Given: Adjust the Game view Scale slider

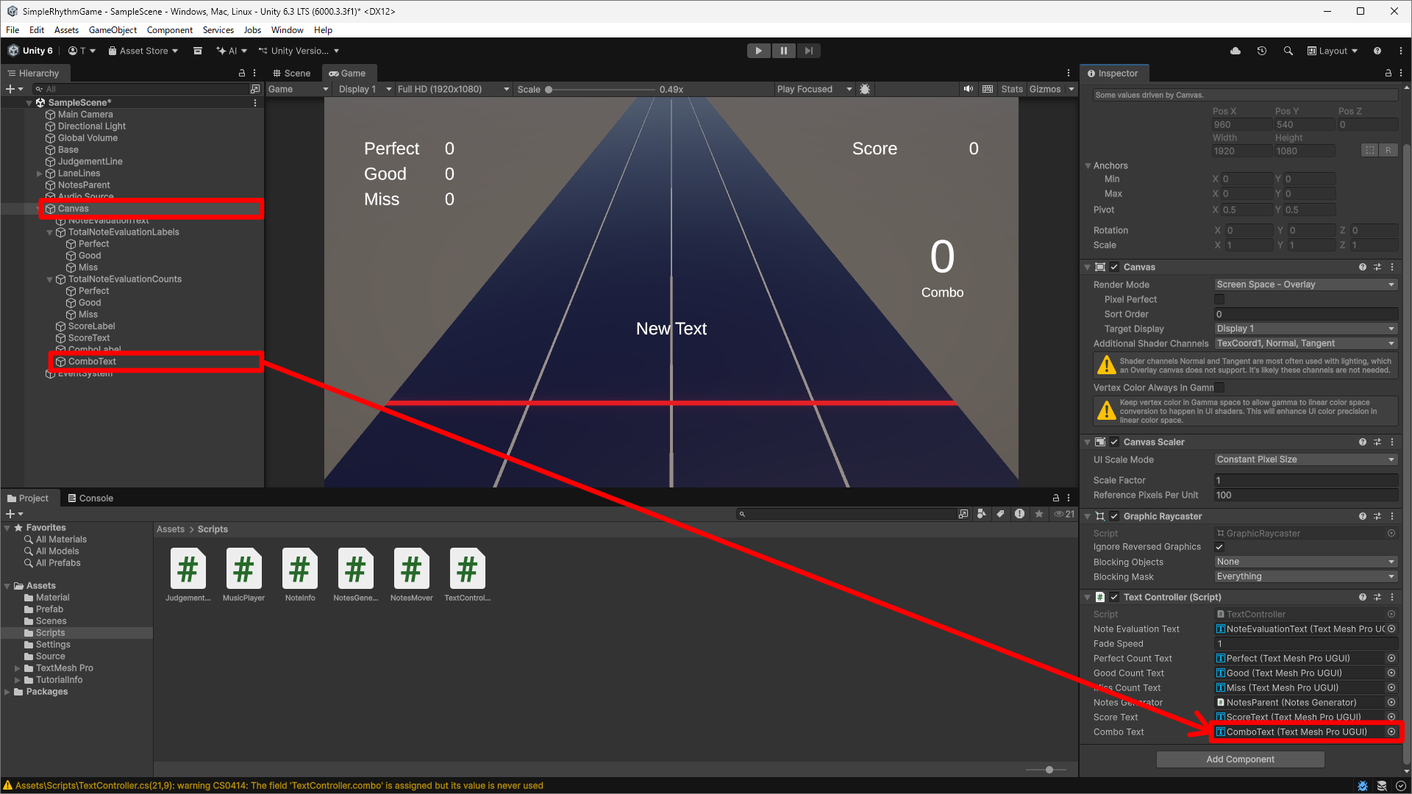Looking at the screenshot, I should pos(549,90).
